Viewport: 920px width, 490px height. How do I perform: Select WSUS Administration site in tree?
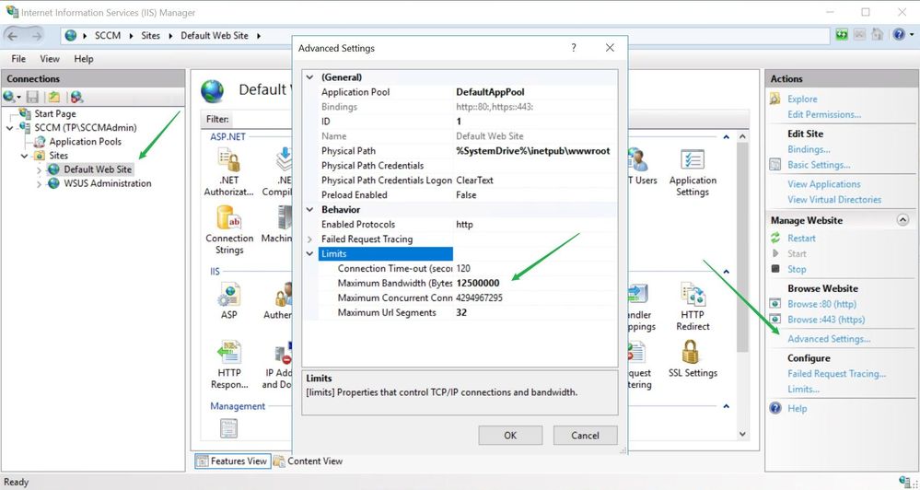click(108, 183)
